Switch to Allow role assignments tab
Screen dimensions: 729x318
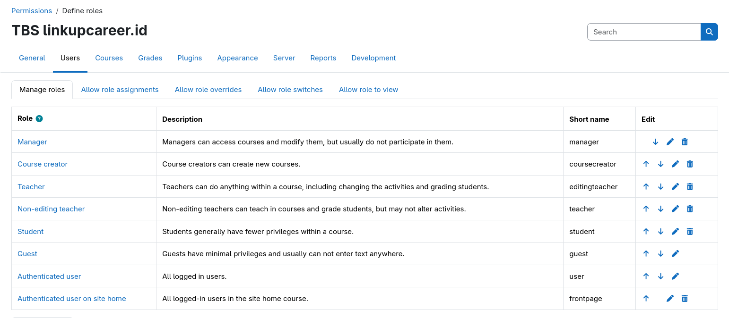120,90
